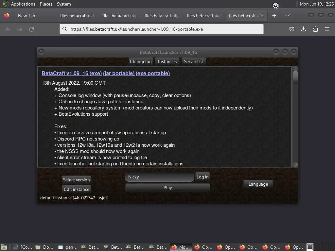
Task: Click the 13th August 2022 date line
Action: [x=74, y=83]
